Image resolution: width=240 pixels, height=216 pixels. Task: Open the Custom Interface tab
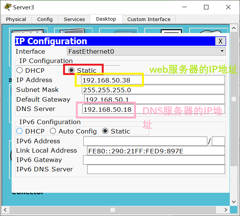click(x=149, y=19)
